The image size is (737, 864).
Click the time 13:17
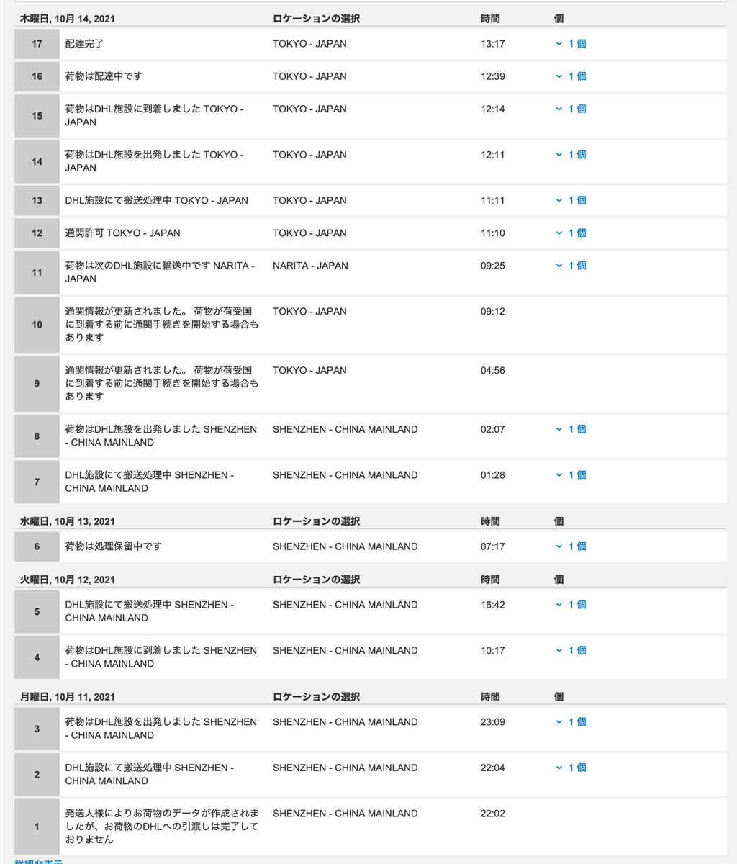[x=493, y=44]
